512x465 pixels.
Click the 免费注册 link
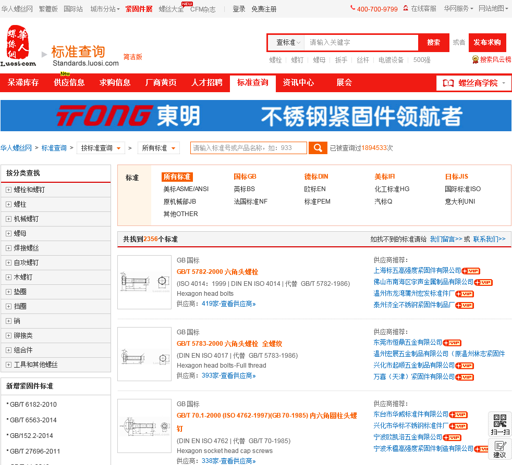click(x=264, y=9)
